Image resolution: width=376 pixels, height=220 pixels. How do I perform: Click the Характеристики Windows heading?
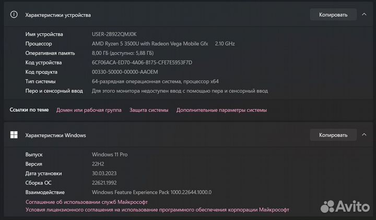click(x=56, y=135)
